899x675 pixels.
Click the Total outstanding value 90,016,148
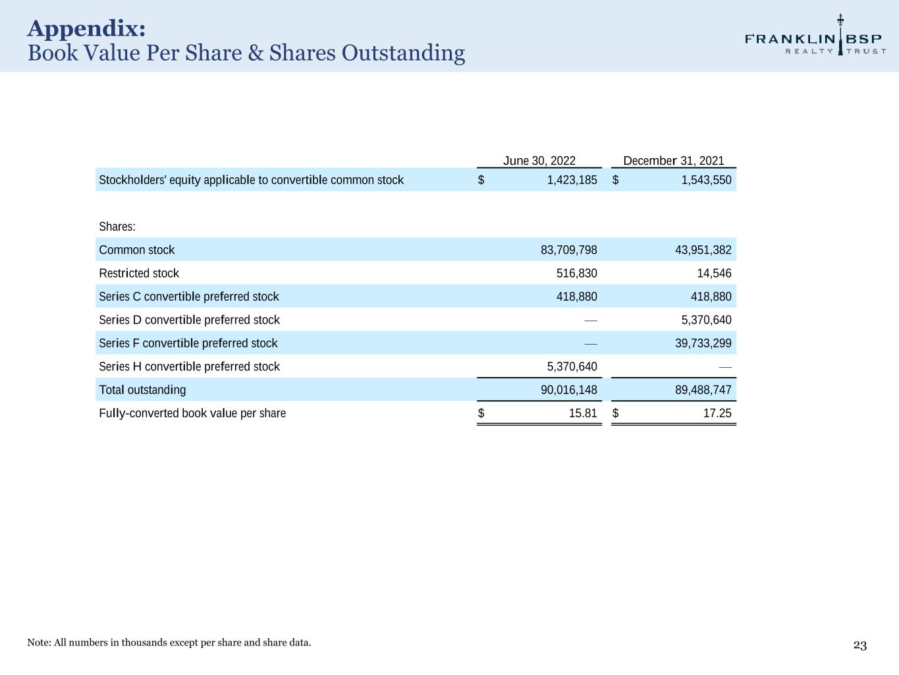[x=568, y=390]
